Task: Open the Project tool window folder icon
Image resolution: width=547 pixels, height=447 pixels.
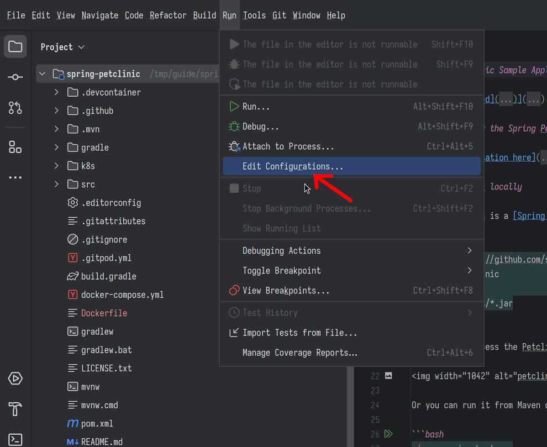Action: coord(15,46)
